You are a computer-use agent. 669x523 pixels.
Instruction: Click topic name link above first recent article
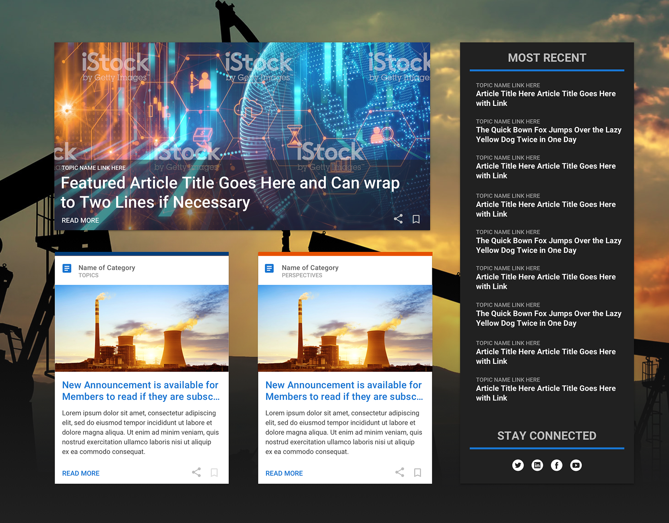pyautogui.click(x=508, y=85)
